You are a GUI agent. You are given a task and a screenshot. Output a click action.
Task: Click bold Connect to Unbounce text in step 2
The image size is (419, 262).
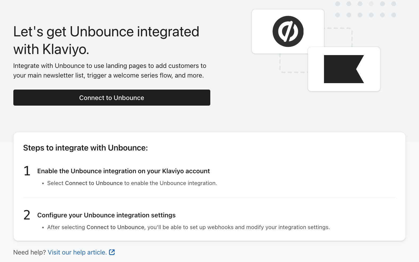(x=115, y=227)
